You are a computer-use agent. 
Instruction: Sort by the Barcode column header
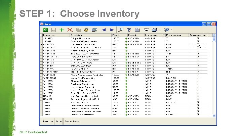click(136, 35)
